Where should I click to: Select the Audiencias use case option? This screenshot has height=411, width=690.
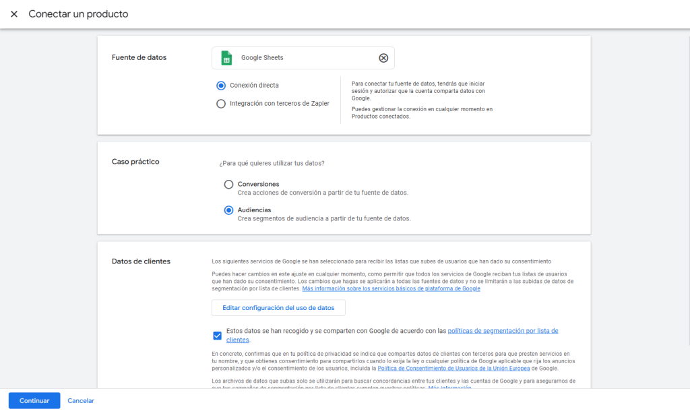pyautogui.click(x=229, y=210)
